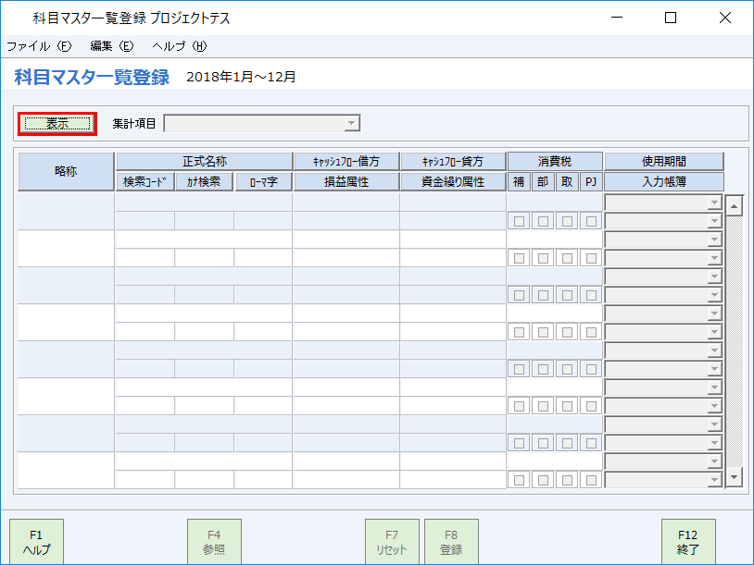
Task: Open the 集計項目 dropdown
Action: pos(350,122)
